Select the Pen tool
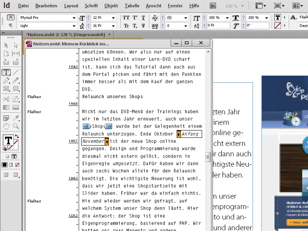This screenshot has width=308, height=231. [6, 80]
